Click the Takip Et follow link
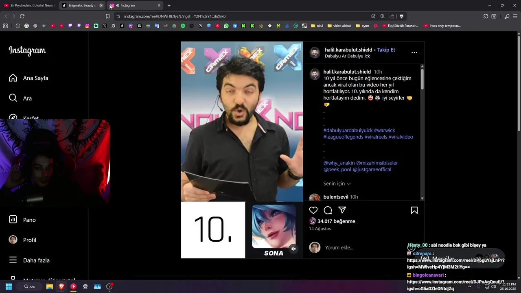Image resolution: width=521 pixels, height=293 pixels. pyautogui.click(x=386, y=50)
